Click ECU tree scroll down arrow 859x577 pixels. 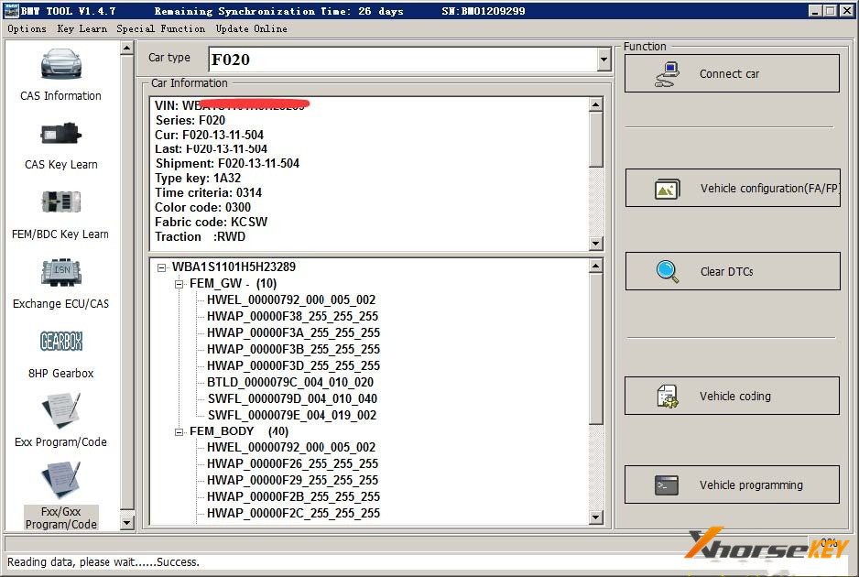pyautogui.click(x=596, y=517)
